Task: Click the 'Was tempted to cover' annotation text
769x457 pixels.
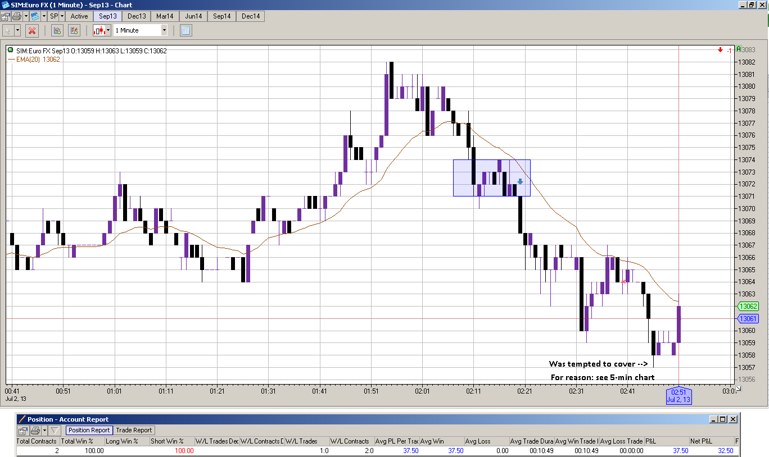Action: pyautogui.click(x=598, y=364)
